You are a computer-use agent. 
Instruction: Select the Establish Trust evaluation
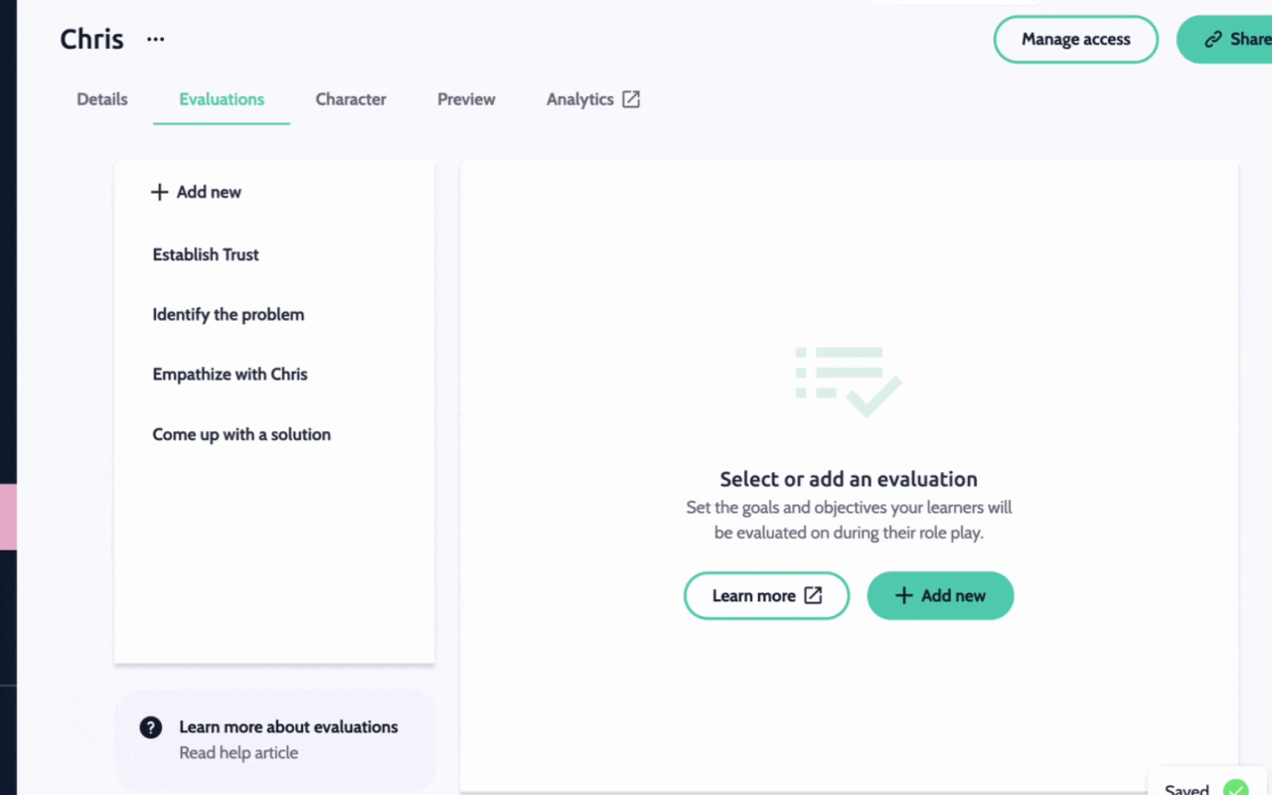(x=206, y=254)
